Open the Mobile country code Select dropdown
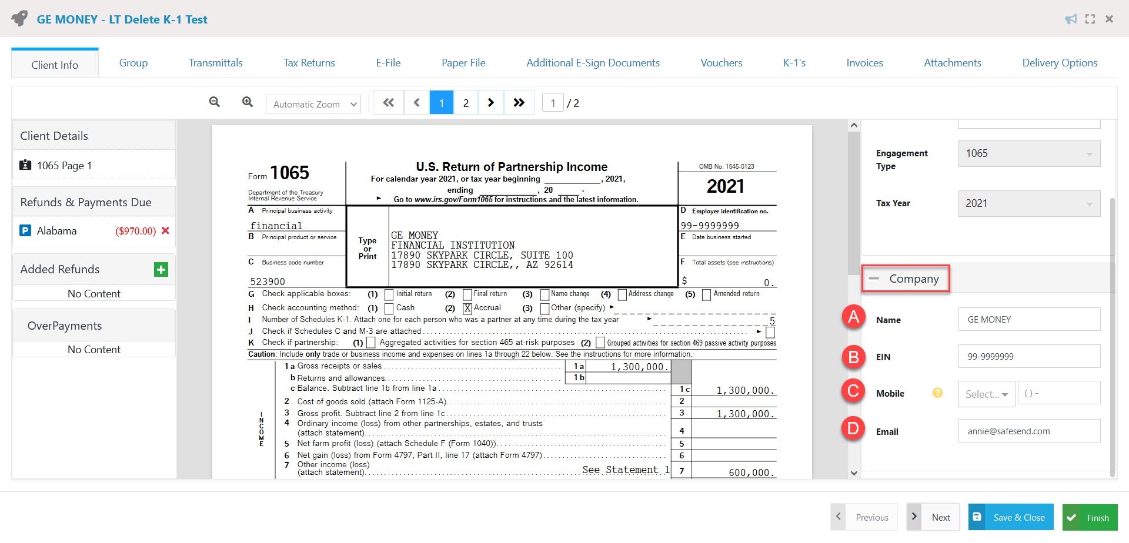This screenshot has height=543, width=1129. [x=986, y=394]
